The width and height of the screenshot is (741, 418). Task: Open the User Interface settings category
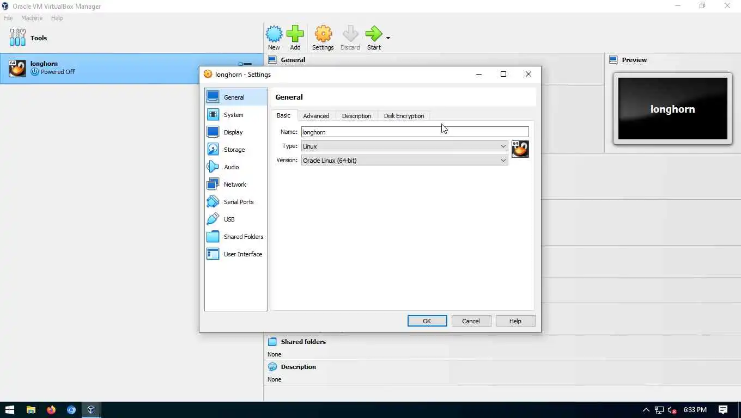pos(236,254)
